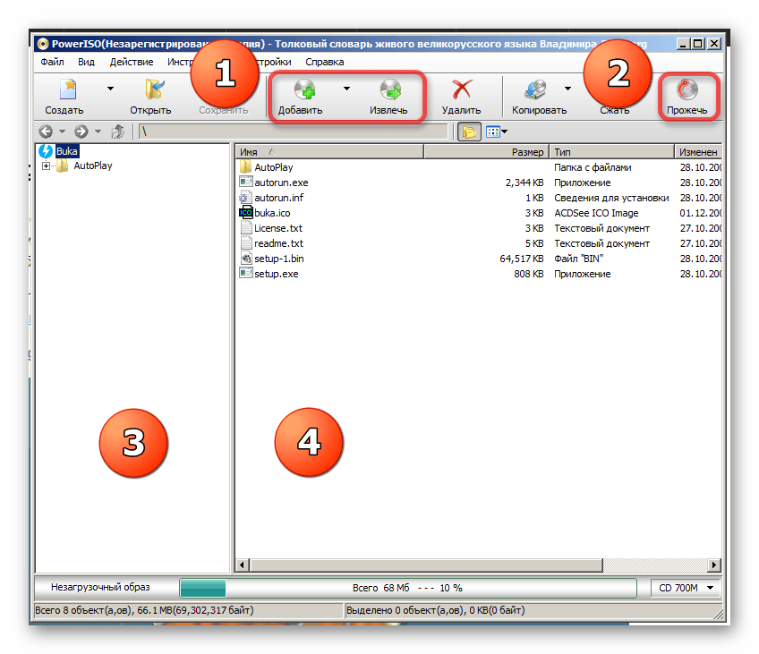Select AutoPlay folder in the tree panel

point(93,166)
